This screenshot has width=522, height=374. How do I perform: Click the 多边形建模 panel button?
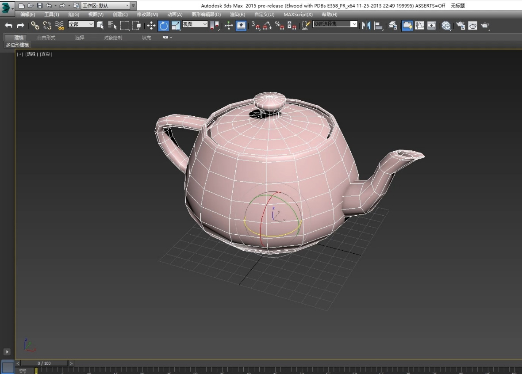click(x=17, y=45)
